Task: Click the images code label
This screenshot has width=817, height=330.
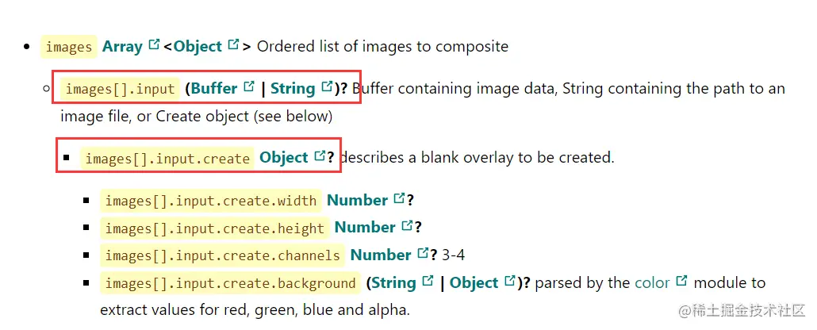Action: (x=69, y=47)
